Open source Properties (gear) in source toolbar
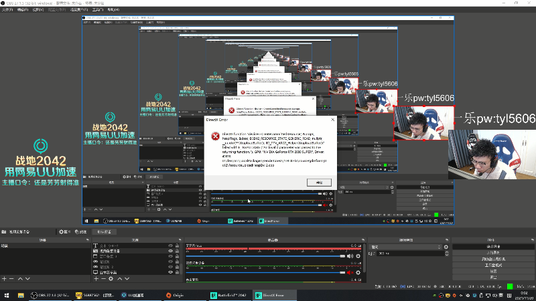Image resolution: width=536 pixels, height=301 pixels. point(64,231)
